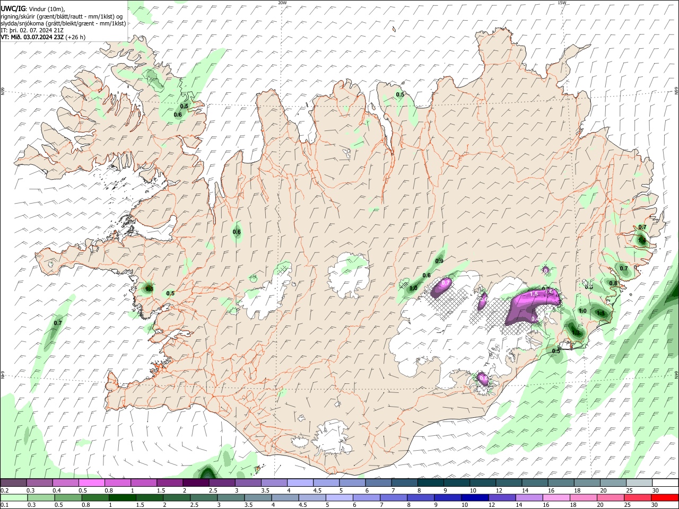Click the 'rigning/skúrir' description line in header

60,16
